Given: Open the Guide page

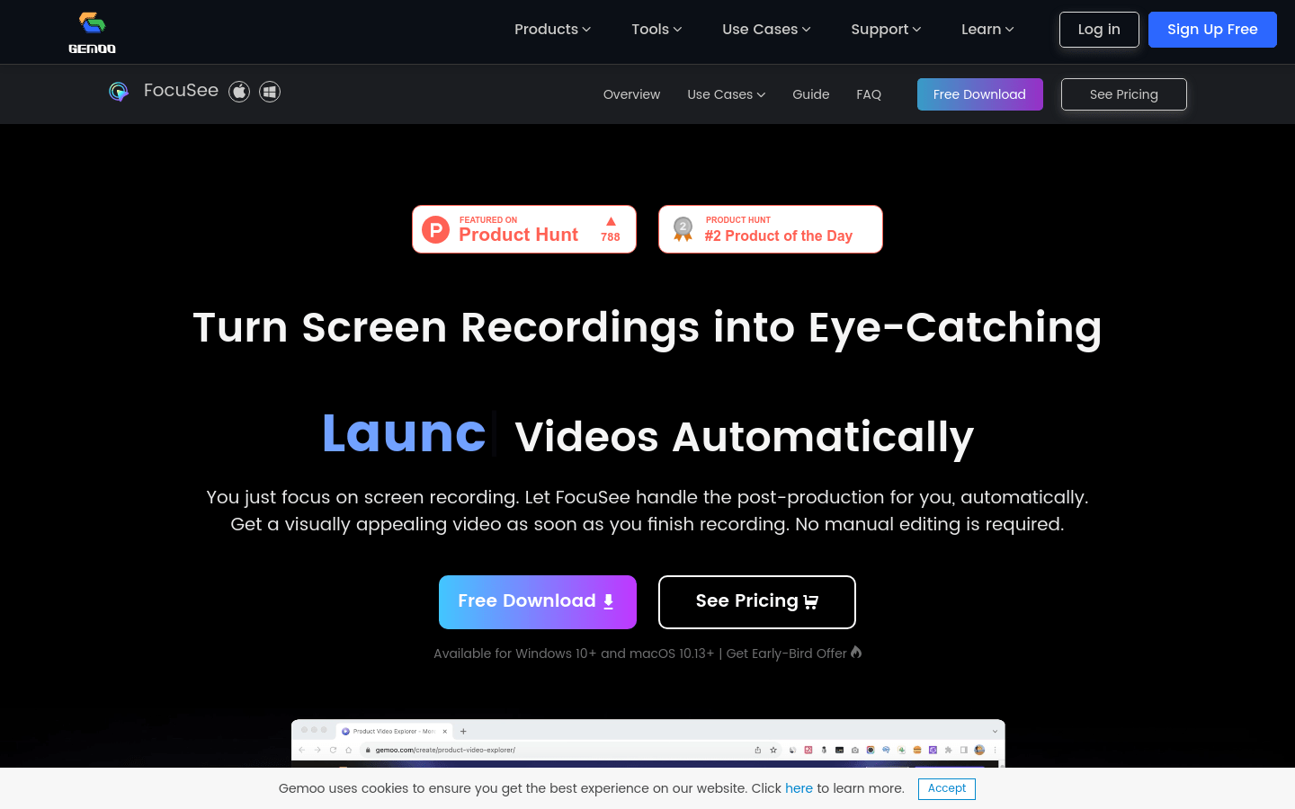Looking at the screenshot, I should click(811, 94).
